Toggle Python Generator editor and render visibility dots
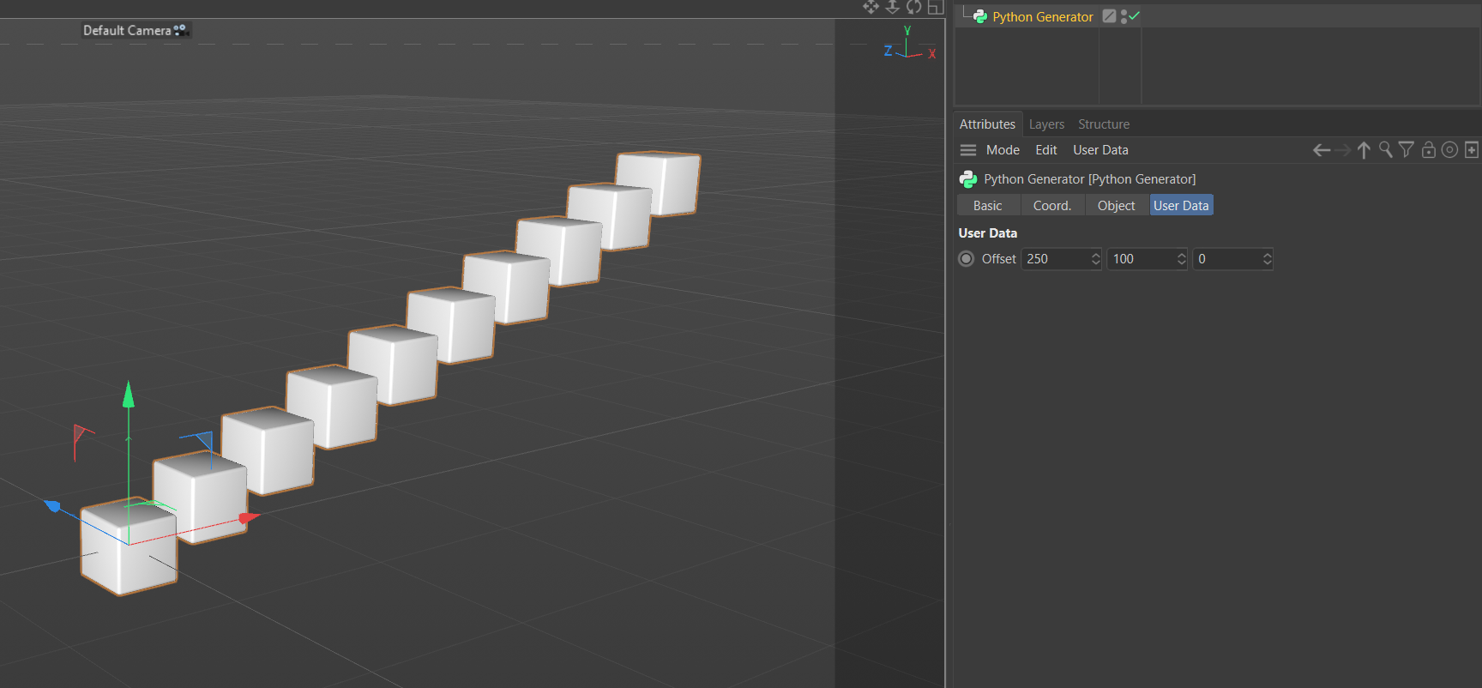 point(1124,16)
